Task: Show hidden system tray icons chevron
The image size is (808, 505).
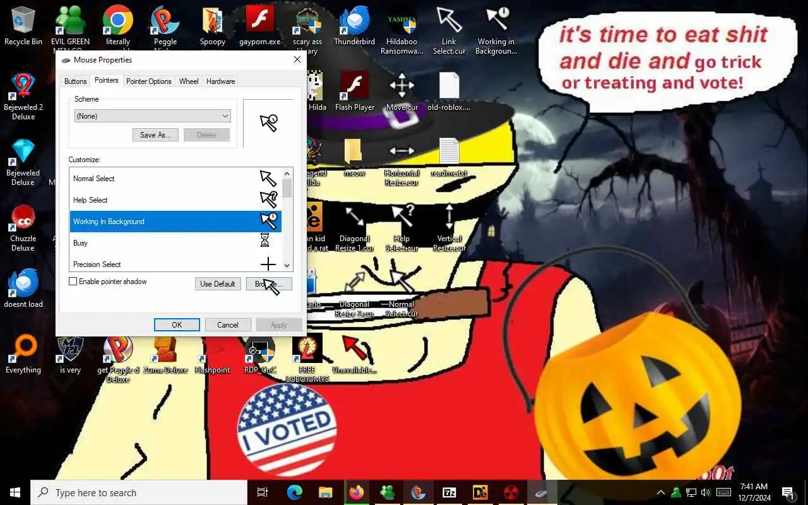Action: point(661,492)
